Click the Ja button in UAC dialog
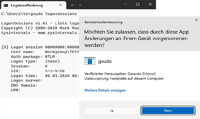Viewport: 200px width, 119px height. pos(112,110)
